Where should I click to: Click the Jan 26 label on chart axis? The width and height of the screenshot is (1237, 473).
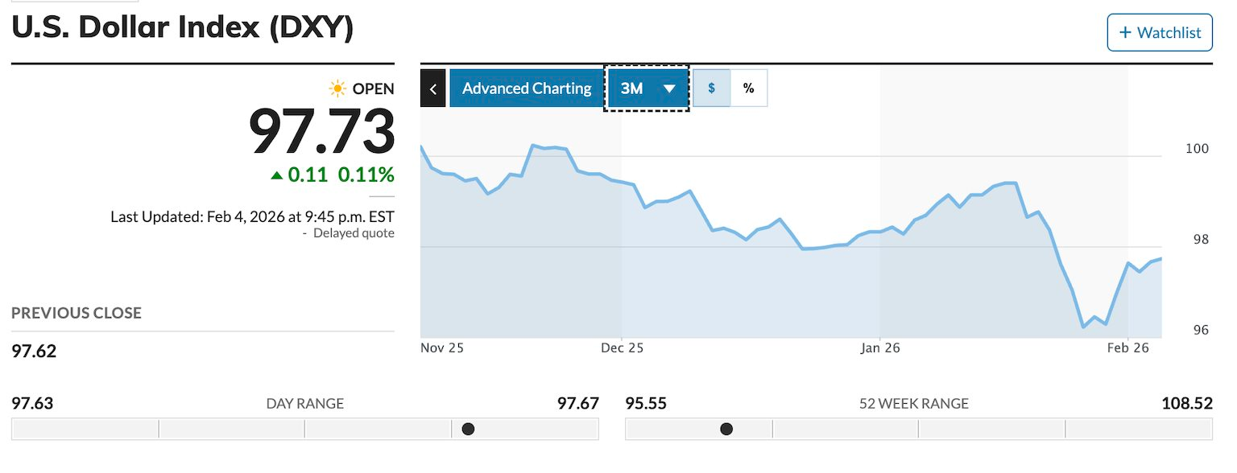click(880, 348)
